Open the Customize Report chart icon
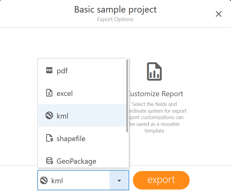 (x=154, y=71)
